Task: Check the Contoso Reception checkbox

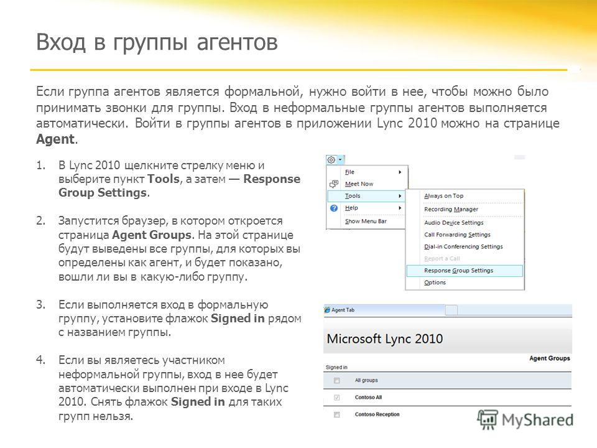Action: tap(336, 414)
